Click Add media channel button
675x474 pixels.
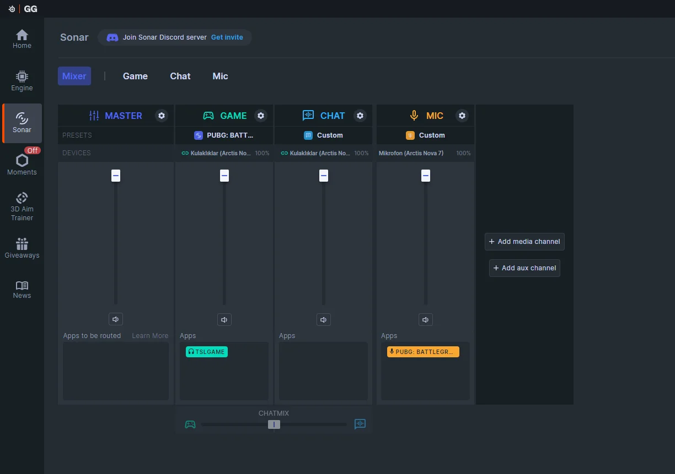(524, 242)
